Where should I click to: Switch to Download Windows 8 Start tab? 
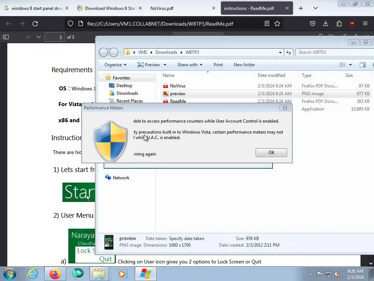pos(110,8)
